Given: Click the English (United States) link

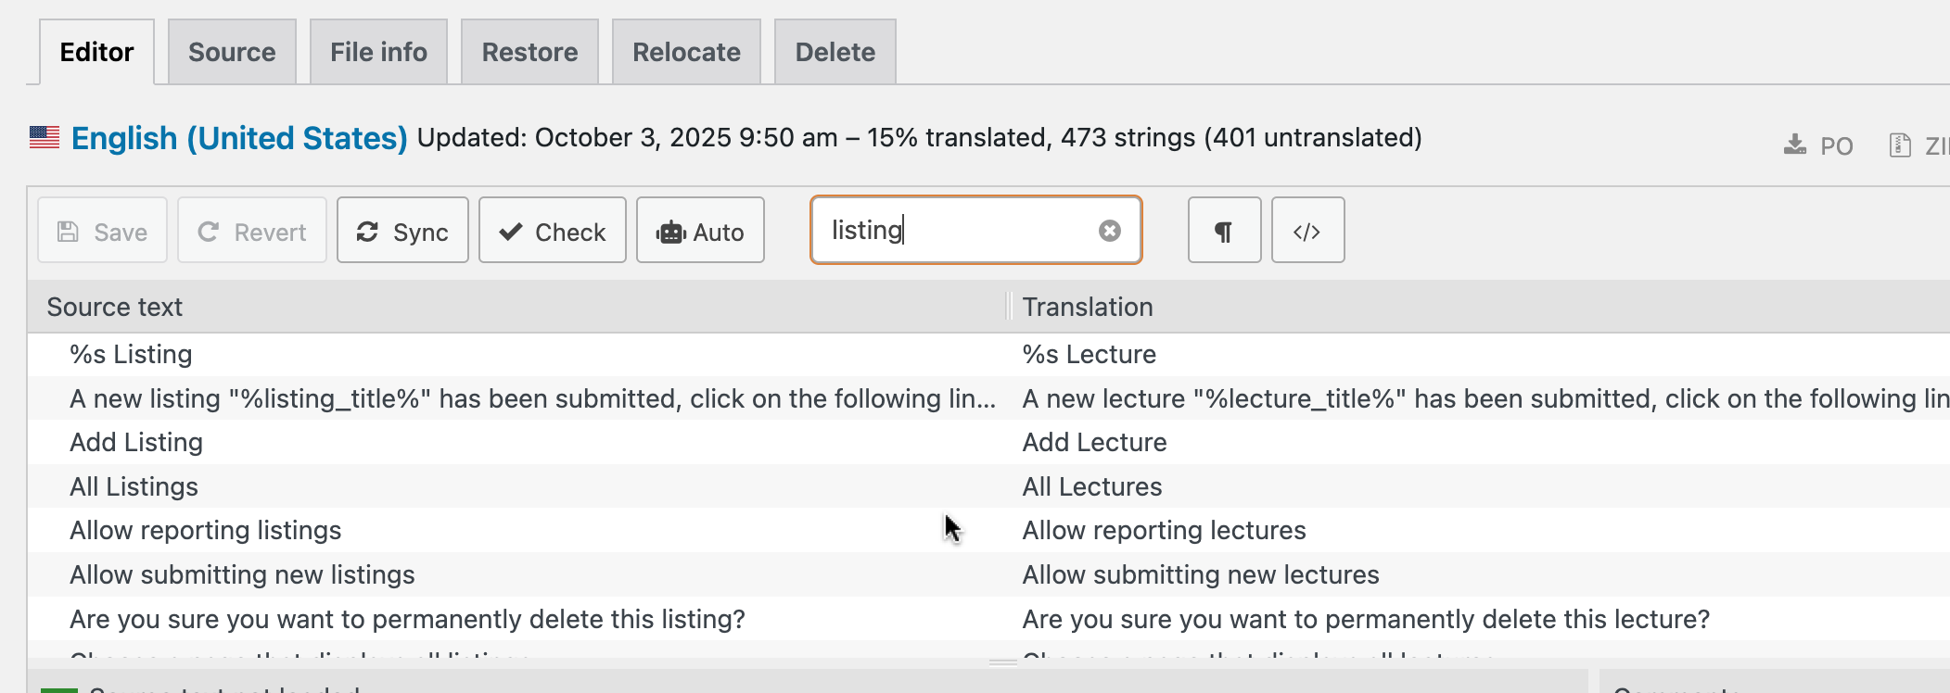Looking at the screenshot, I should pos(239,138).
